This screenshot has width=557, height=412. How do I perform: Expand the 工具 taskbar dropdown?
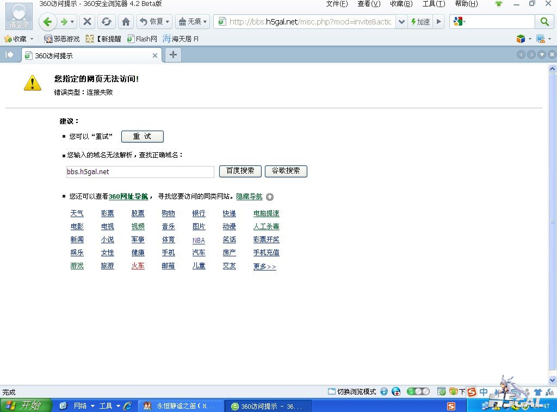pos(118,405)
